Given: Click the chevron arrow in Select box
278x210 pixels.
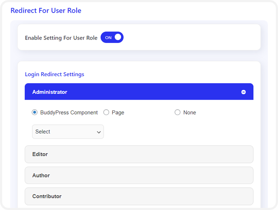Looking at the screenshot, I should 99,132.
